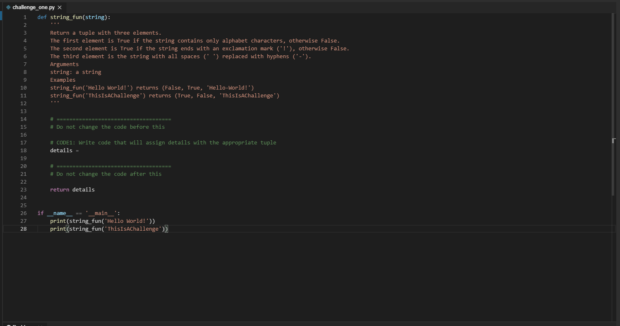The height and width of the screenshot is (326, 620).
Task: Click comment 'Do not change the code after this'
Action: tap(106, 174)
